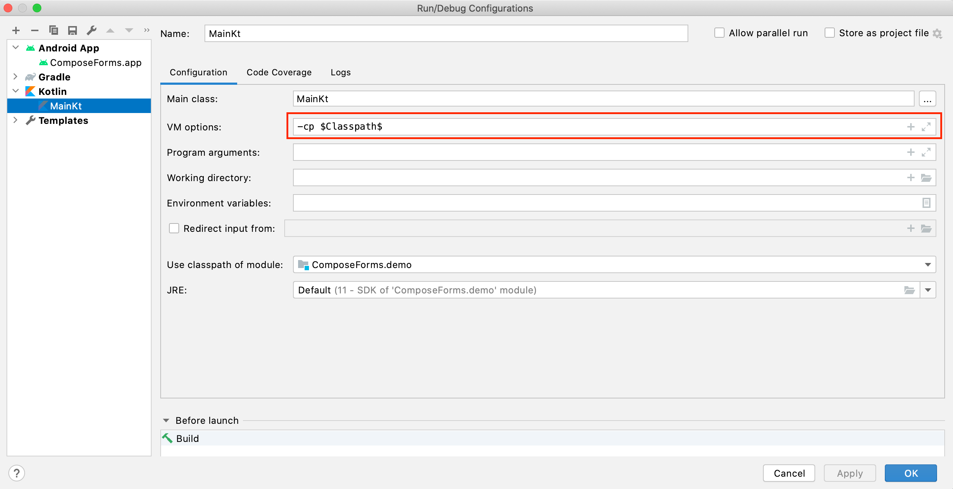Click the add new configuration plus icon
The height and width of the screenshot is (489, 953).
tap(16, 30)
